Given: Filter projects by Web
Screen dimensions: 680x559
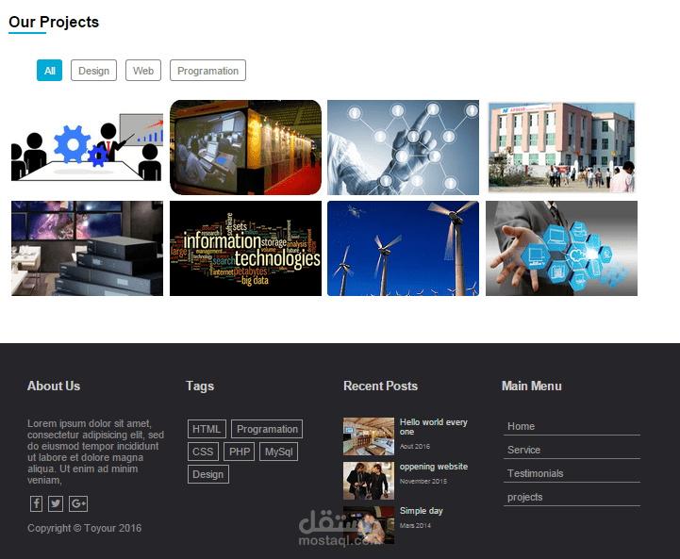Looking at the screenshot, I should point(143,70).
